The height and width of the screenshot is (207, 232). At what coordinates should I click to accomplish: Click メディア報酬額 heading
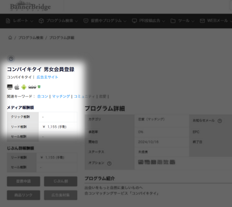coord(20,107)
